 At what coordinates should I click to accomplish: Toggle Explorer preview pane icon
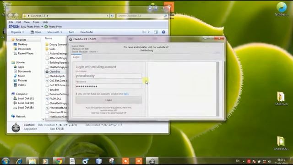pos(156,32)
